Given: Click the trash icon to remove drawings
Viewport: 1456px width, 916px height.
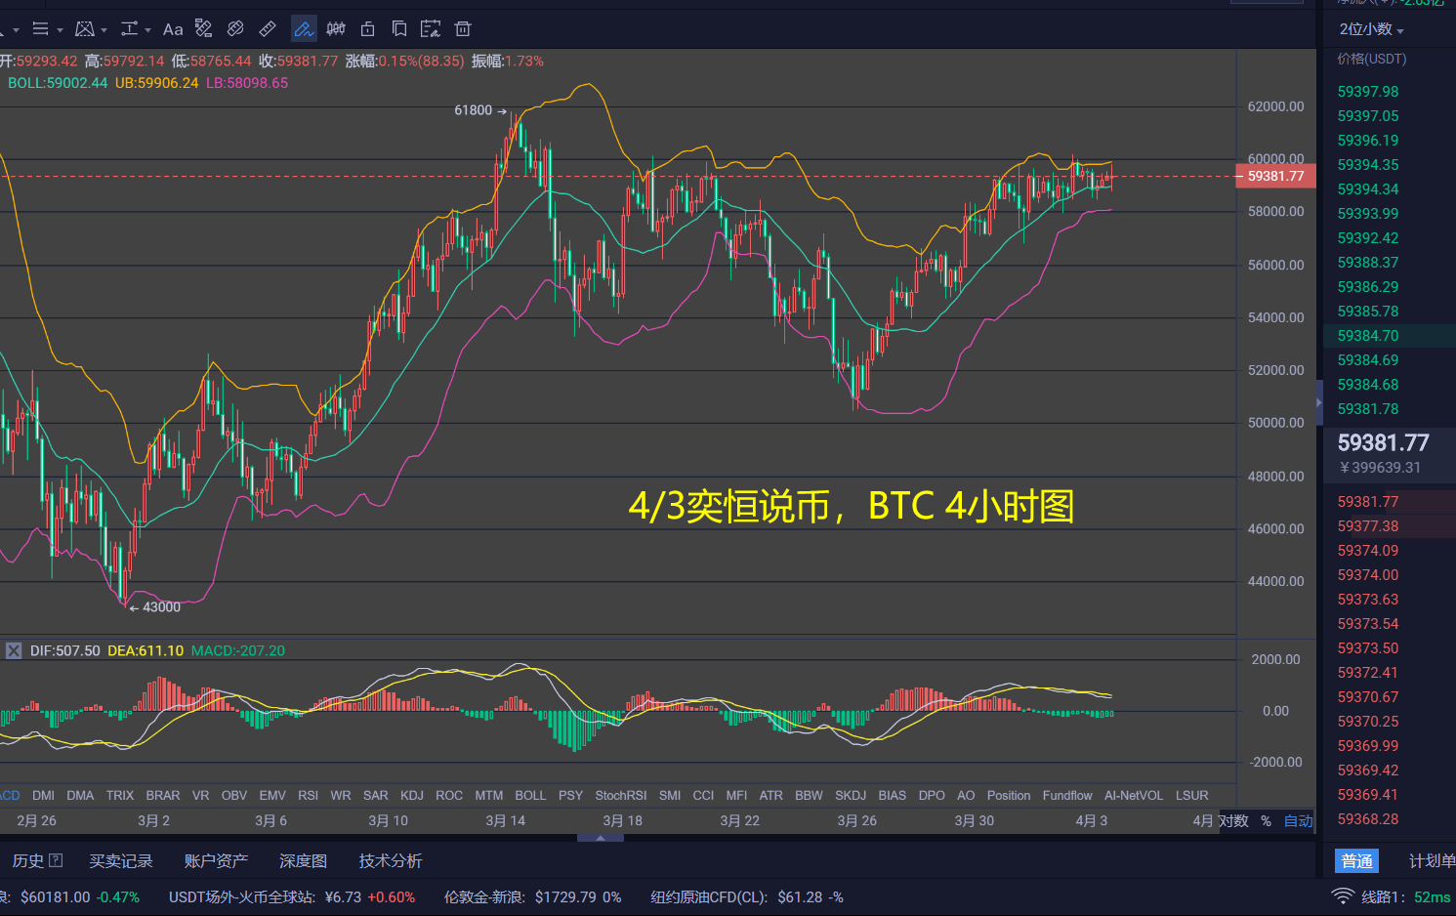Looking at the screenshot, I should click(x=462, y=28).
